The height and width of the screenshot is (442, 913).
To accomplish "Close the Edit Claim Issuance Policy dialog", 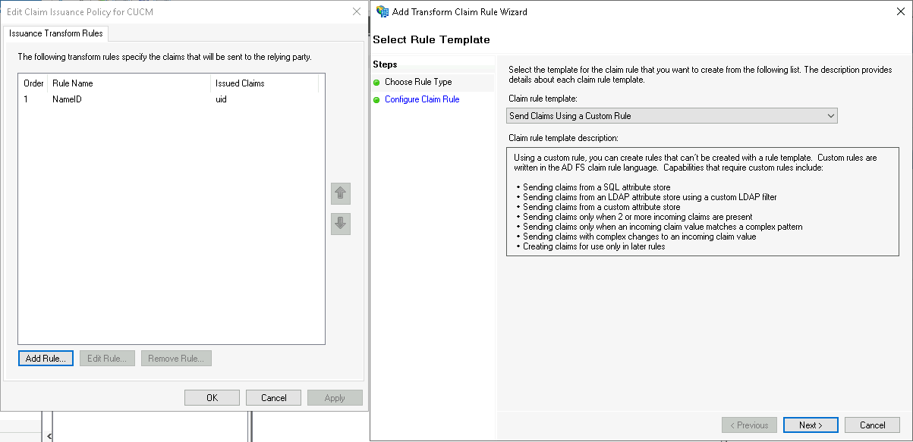I will click(357, 11).
